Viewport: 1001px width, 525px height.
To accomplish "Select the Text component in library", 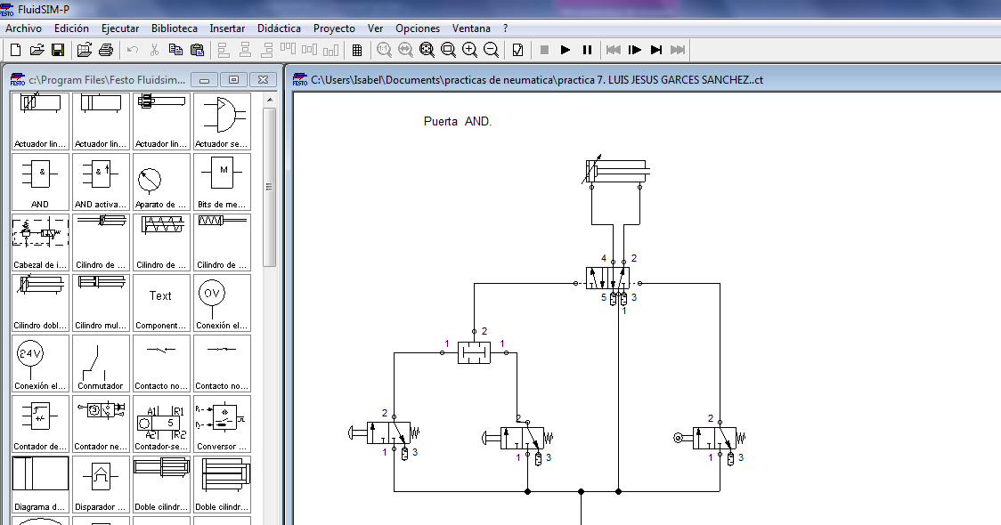I will 161,303.
